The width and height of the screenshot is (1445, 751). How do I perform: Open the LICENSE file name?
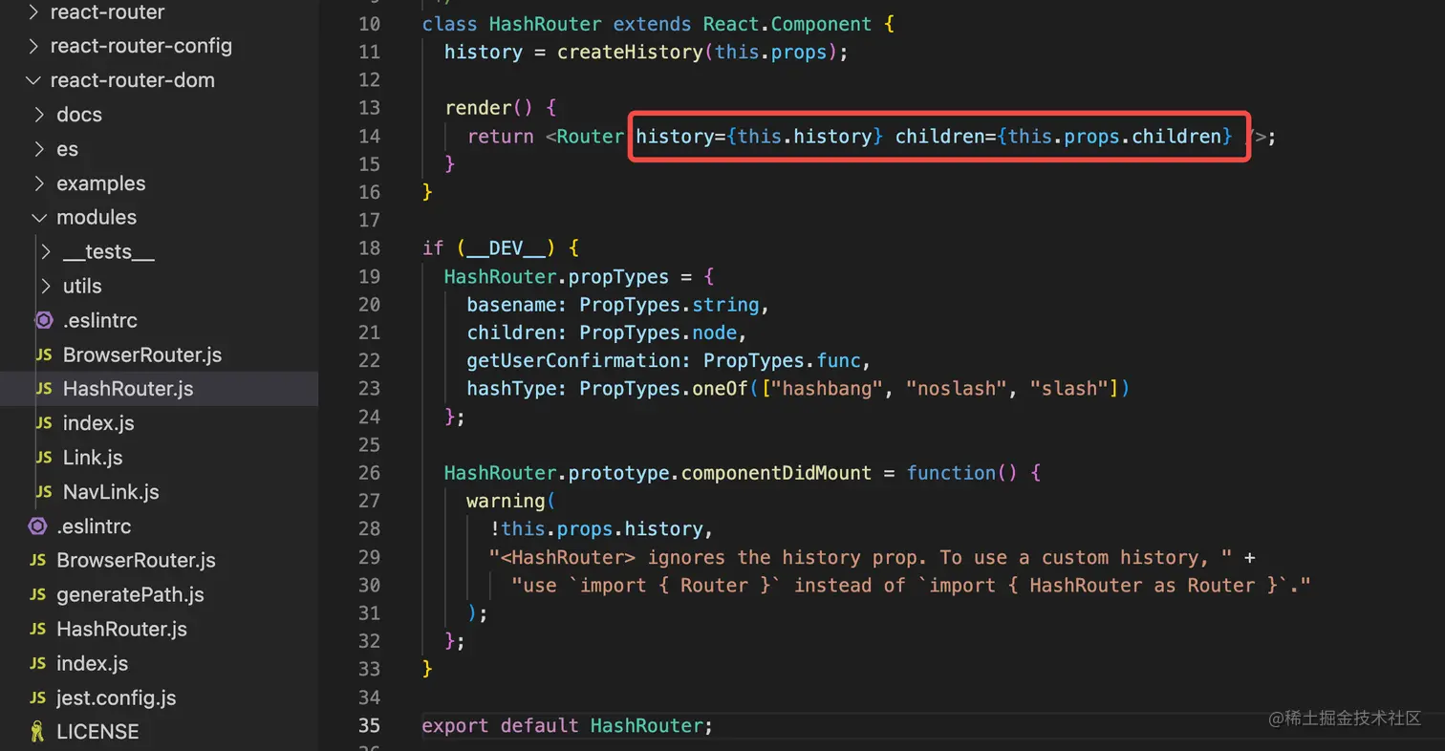pyautogui.click(x=97, y=732)
